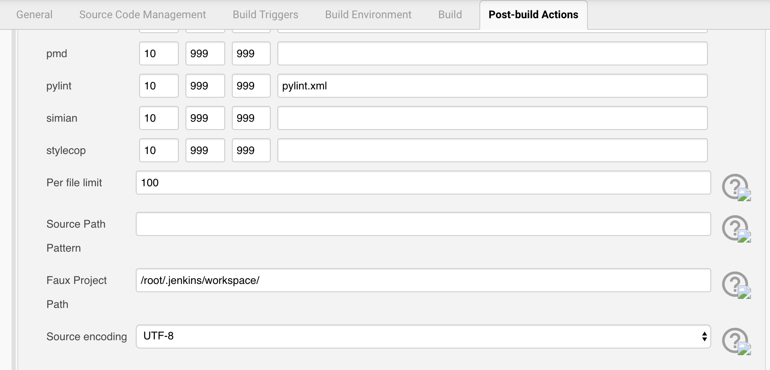Click the Post-build Actions tab

pyautogui.click(x=533, y=14)
